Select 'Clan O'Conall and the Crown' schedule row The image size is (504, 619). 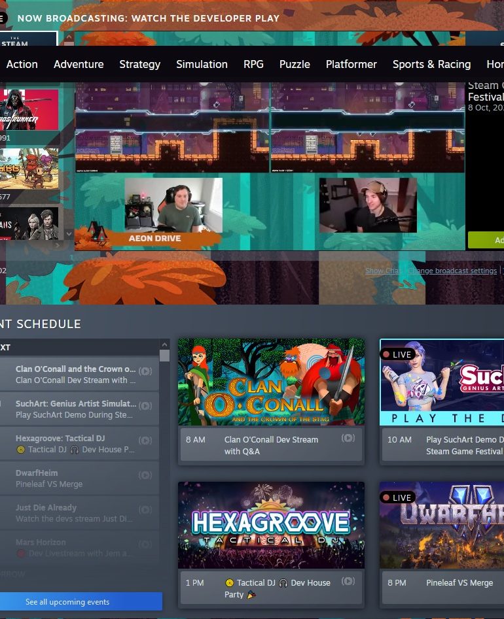pyautogui.click(x=79, y=375)
